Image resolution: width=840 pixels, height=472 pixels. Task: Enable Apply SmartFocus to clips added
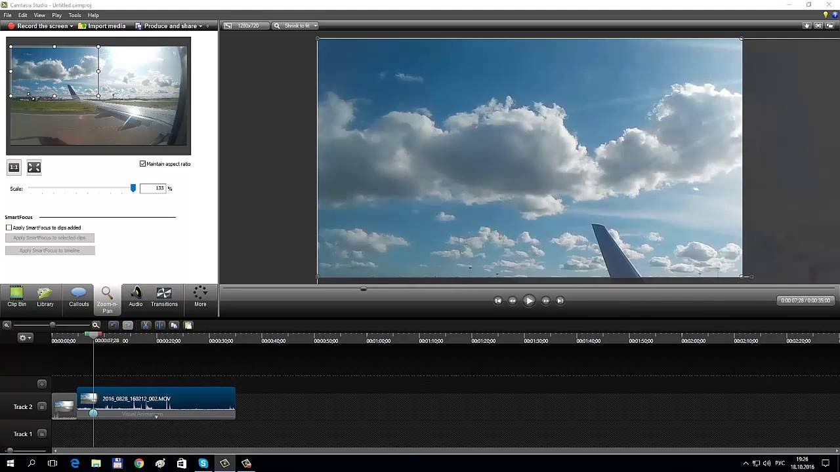pos(9,227)
